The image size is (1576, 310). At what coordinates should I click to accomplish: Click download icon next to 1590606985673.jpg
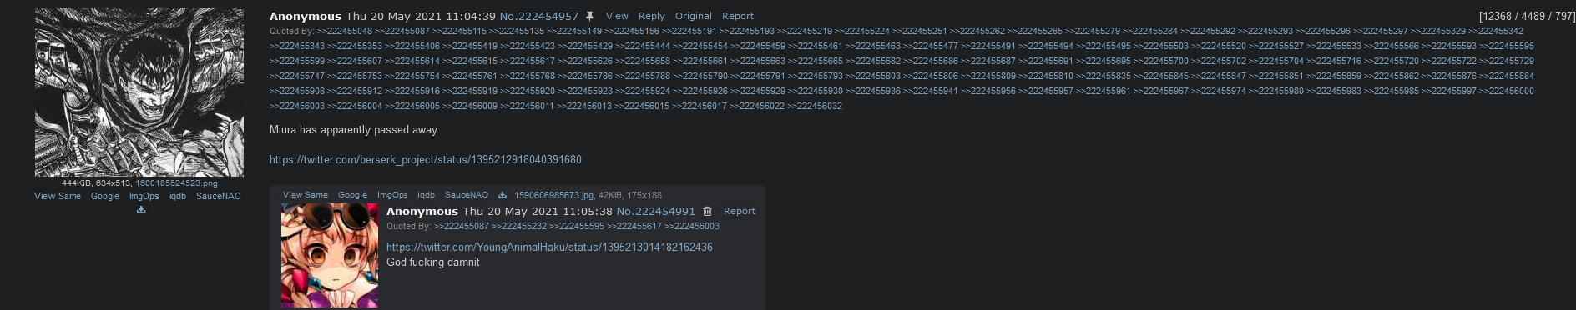(x=503, y=195)
